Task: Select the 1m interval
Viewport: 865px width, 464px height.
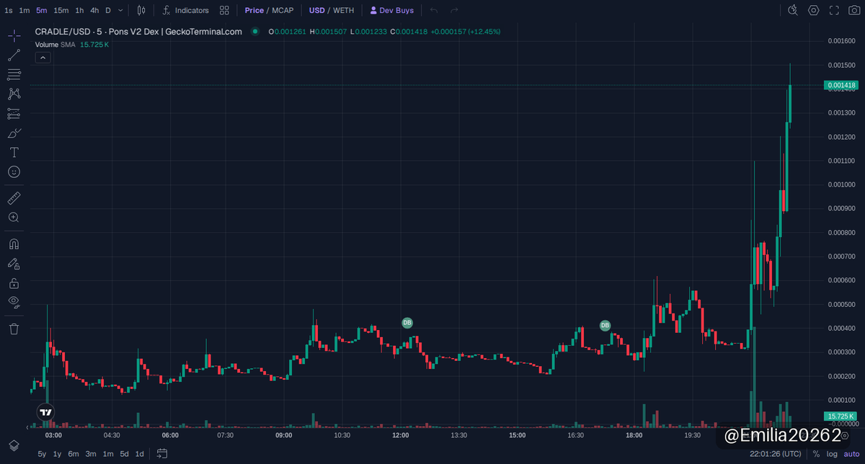Action: (25, 11)
